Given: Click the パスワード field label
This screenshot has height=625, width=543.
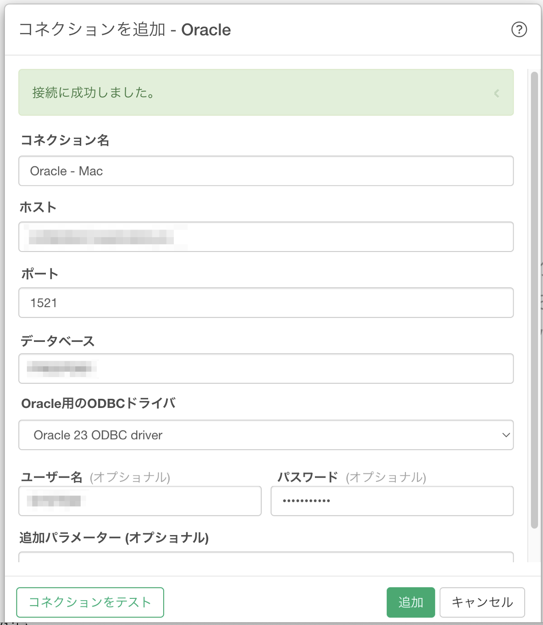Looking at the screenshot, I should 308,477.
